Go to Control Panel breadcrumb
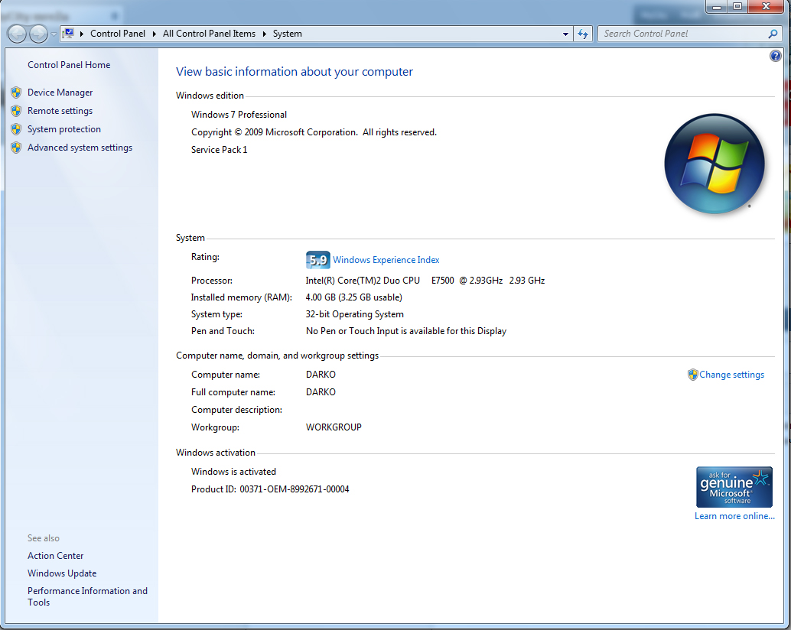The height and width of the screenshot is (630, 791). (x=118, y=34)
